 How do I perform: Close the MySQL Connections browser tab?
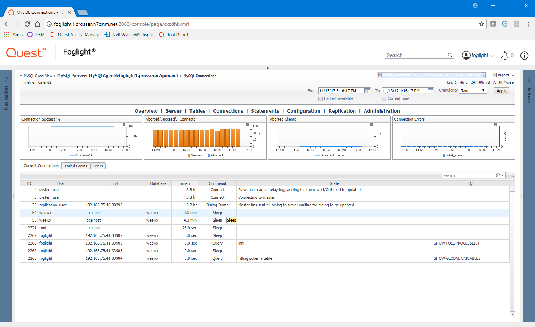[x=69, y=12]
